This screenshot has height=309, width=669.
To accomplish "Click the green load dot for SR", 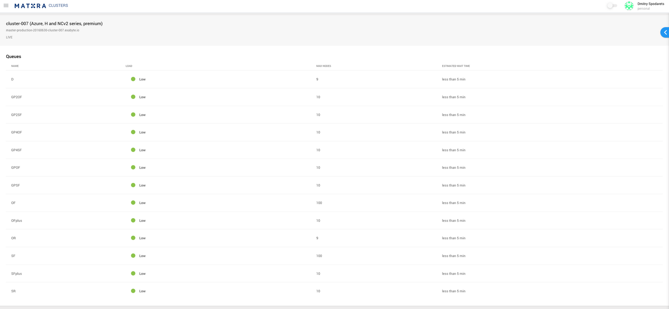I will tap(133, 291).
